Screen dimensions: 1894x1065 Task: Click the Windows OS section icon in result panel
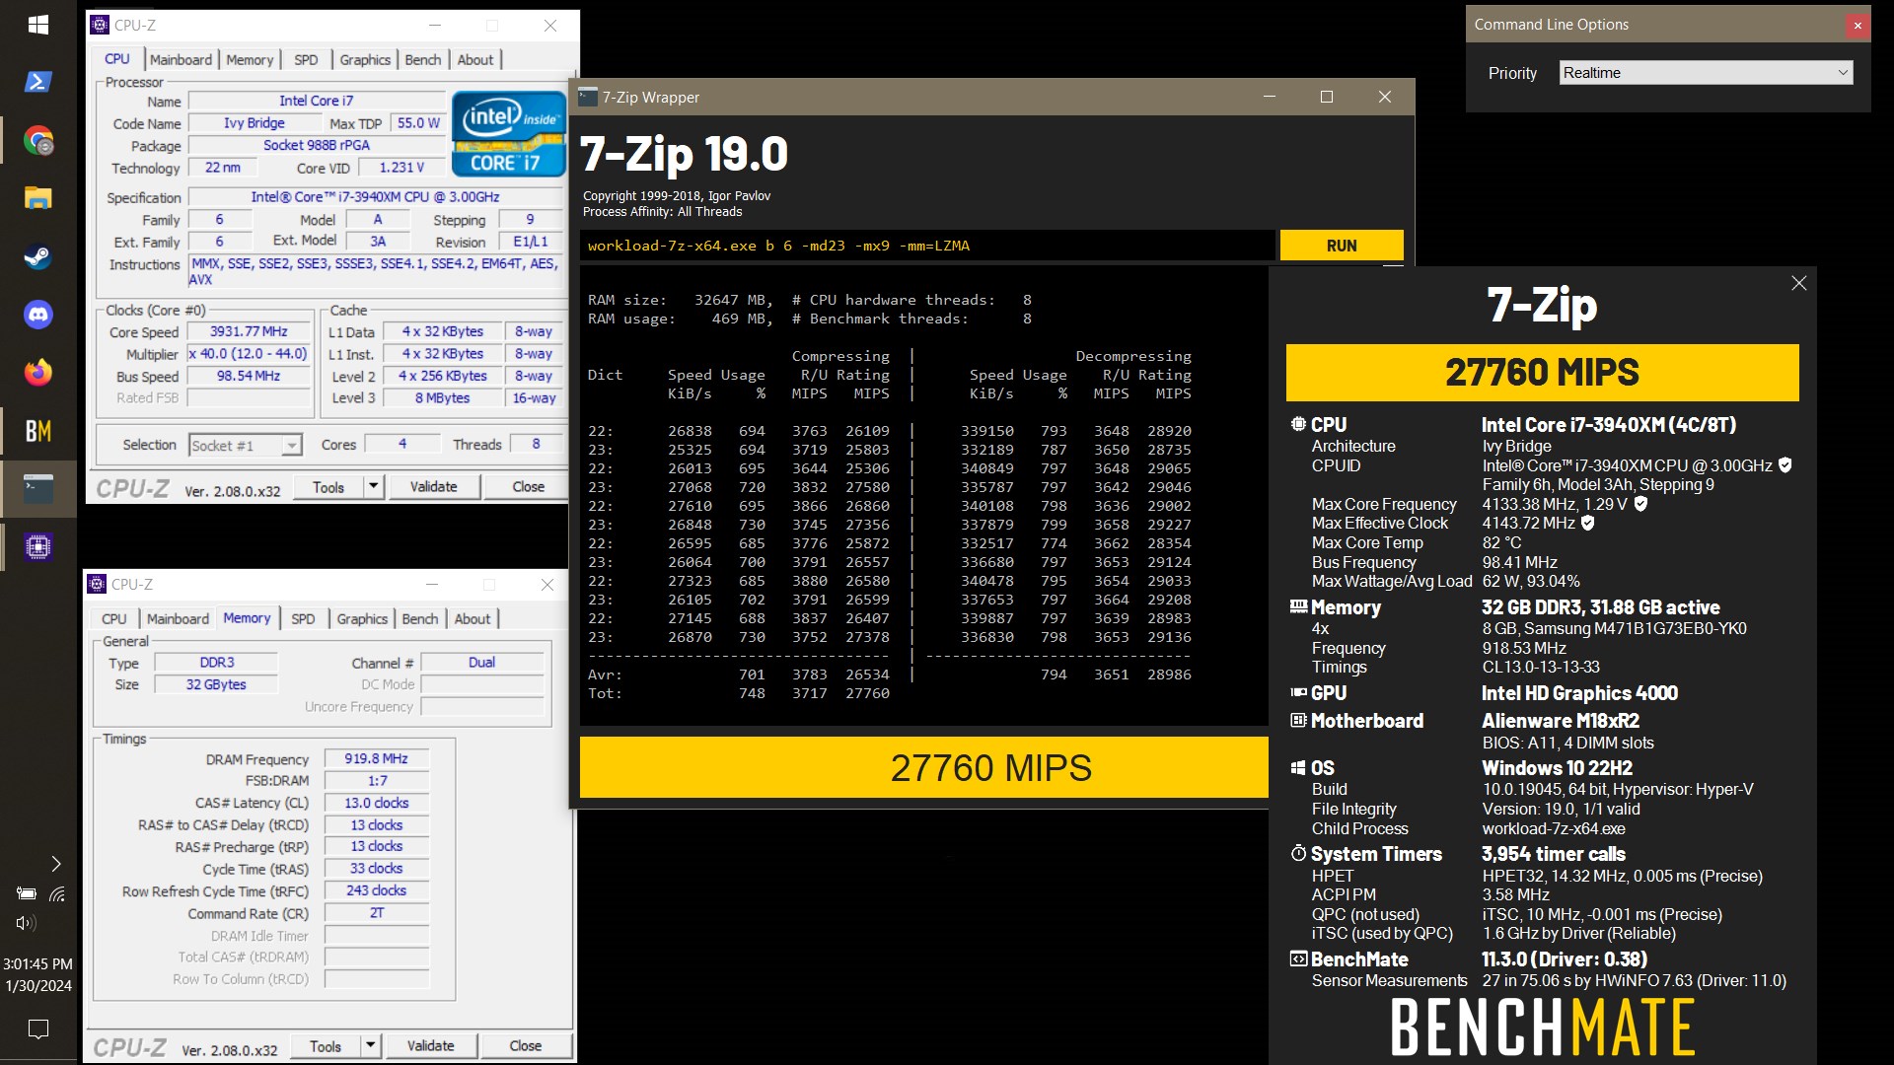(x=1298, y=767)
